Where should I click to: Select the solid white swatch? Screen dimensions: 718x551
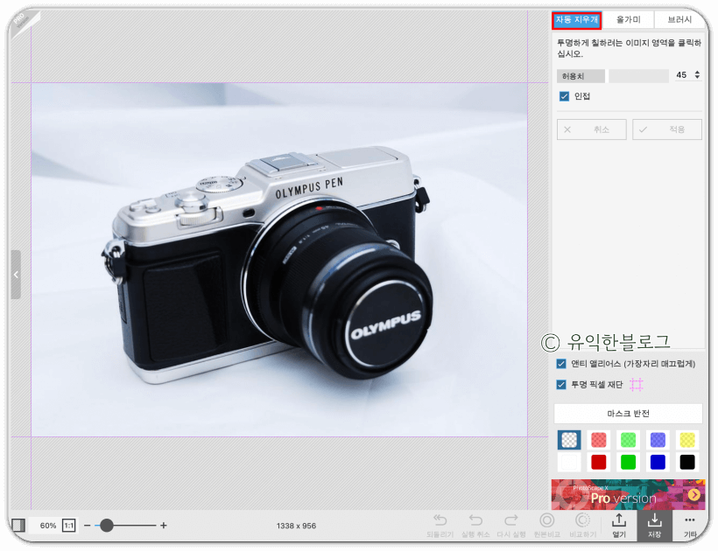569,463
